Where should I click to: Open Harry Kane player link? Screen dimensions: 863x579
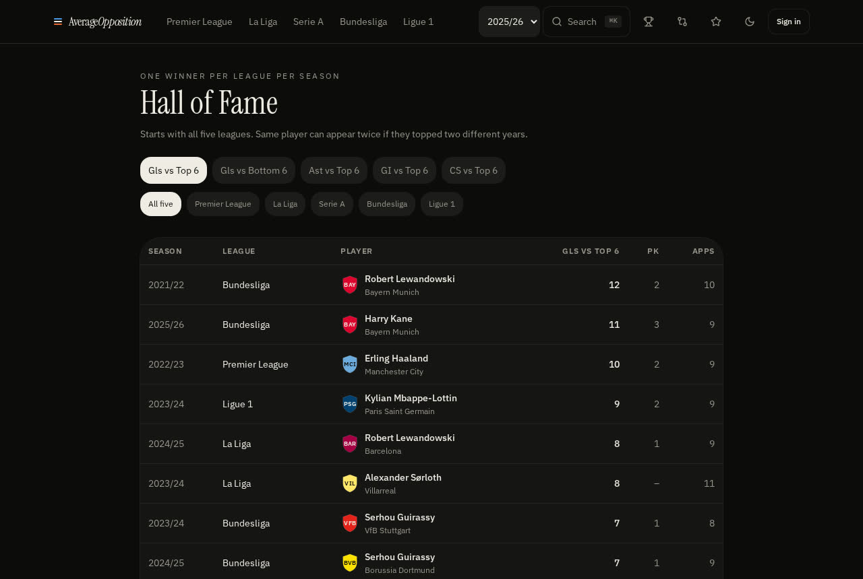[388, 318]
